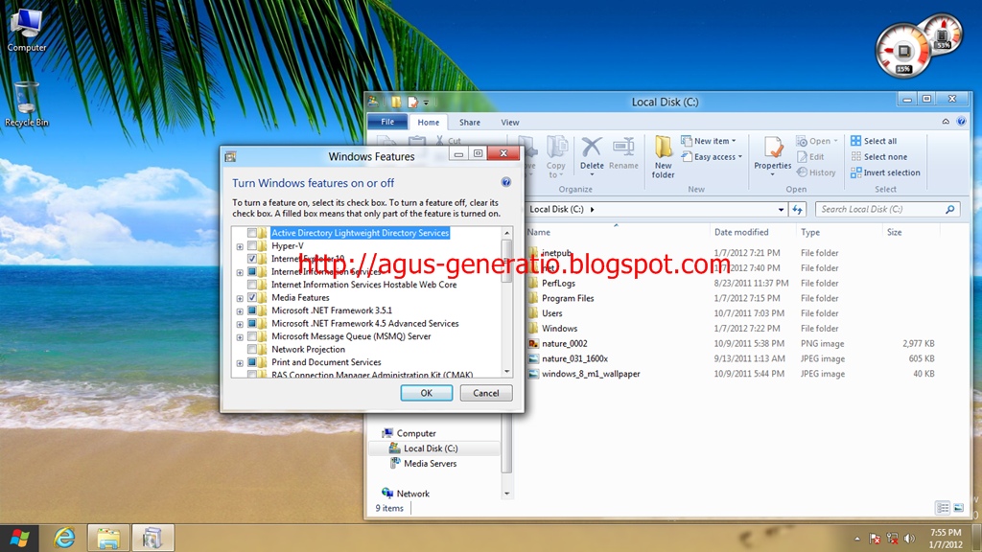Switch to the Home ribbon tab
The width and height of the screenshot is (982, 552).
(x=429, y=122)
